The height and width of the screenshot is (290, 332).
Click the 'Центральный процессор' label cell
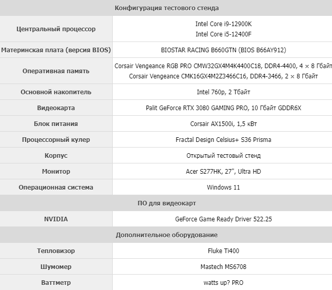pos(56,29)
